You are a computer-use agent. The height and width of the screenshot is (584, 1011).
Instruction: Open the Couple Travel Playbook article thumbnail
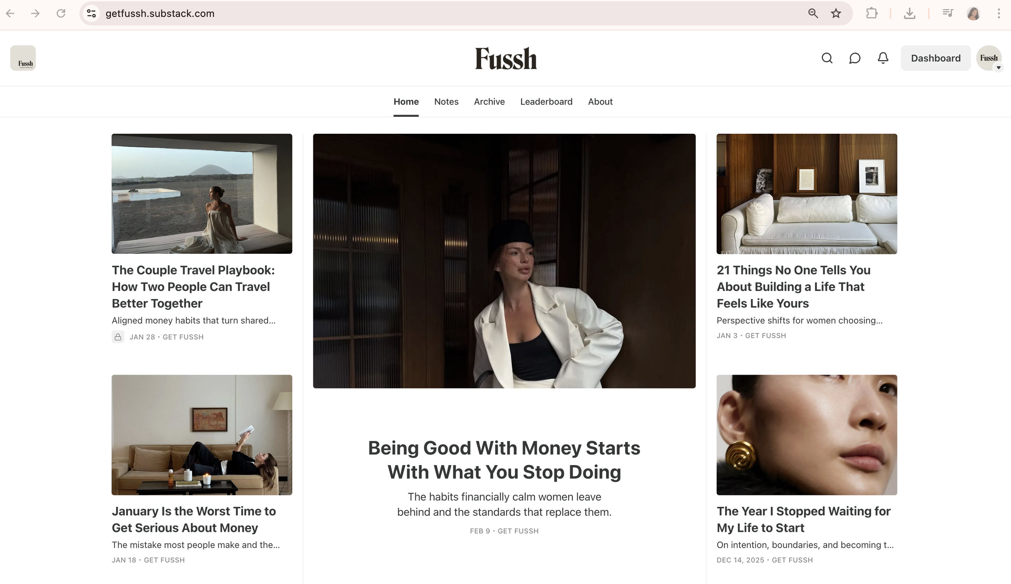[x=202, y=194]
